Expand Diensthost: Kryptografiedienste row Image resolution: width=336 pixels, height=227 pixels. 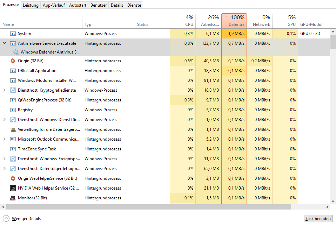click(x=4, y=90)
